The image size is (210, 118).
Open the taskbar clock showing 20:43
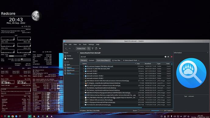tap(201, 116)
